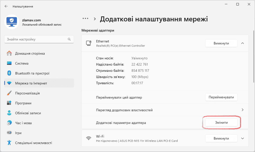Click the Увімкнуто media state value
This screenshot has height=152, width=255.
pyautogui.click(x=139, y=58)
